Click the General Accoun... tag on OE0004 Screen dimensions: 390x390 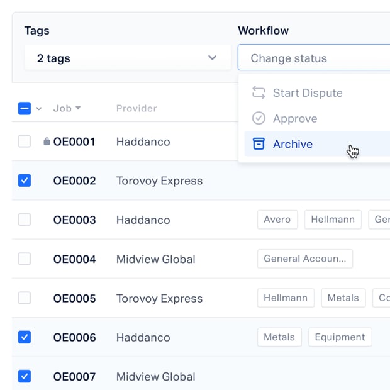(x=305, y=259)
